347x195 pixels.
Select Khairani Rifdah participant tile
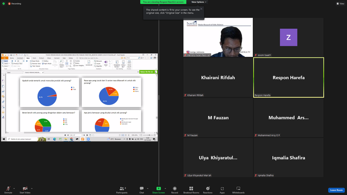[218, 77]
